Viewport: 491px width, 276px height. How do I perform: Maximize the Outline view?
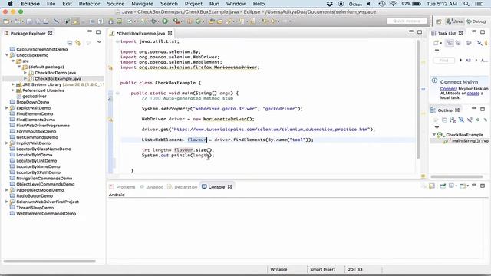click(483, 109)
